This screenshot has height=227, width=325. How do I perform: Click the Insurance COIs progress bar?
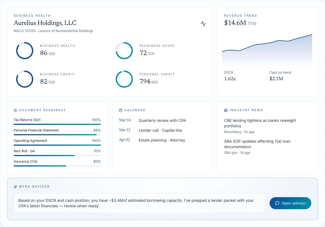pyautogui.click(x=57, y=166)
